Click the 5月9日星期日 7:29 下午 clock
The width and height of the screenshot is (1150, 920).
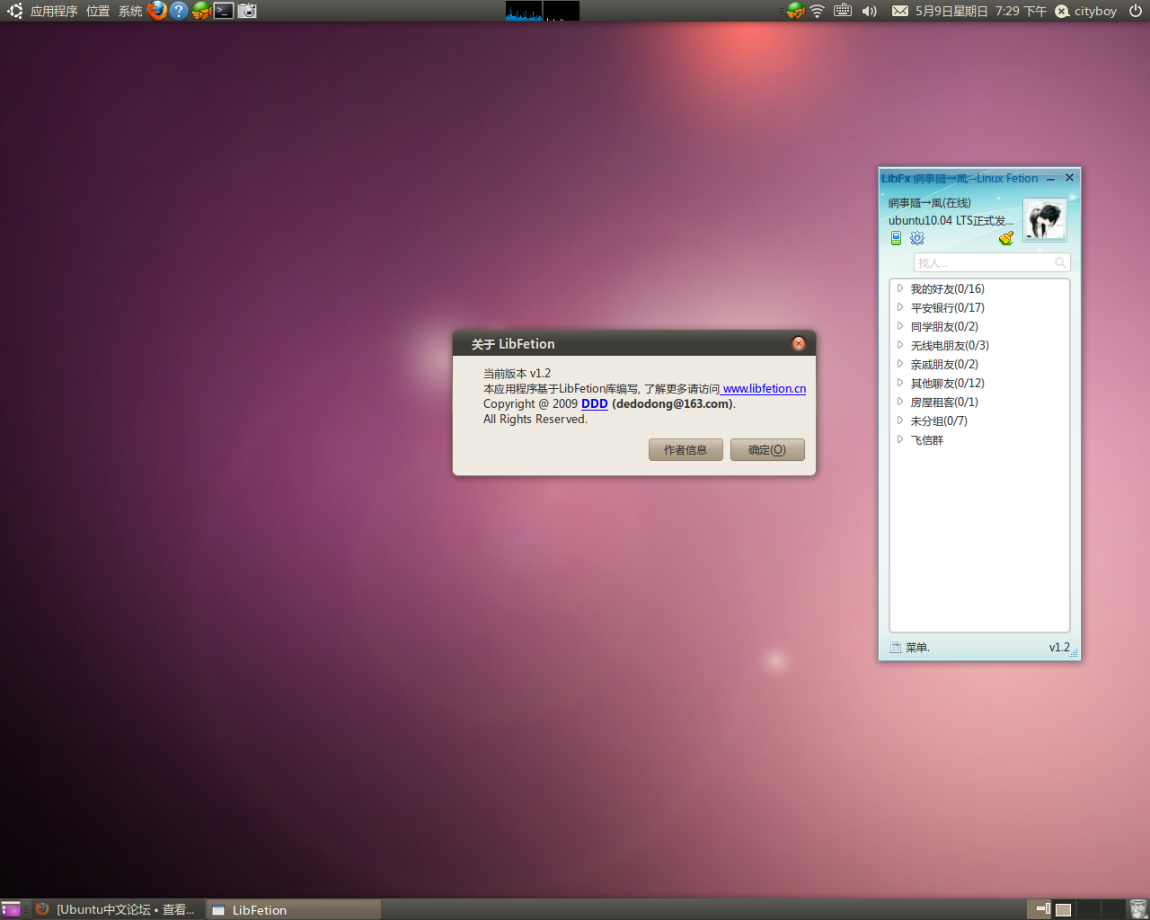tap(981, 11)
